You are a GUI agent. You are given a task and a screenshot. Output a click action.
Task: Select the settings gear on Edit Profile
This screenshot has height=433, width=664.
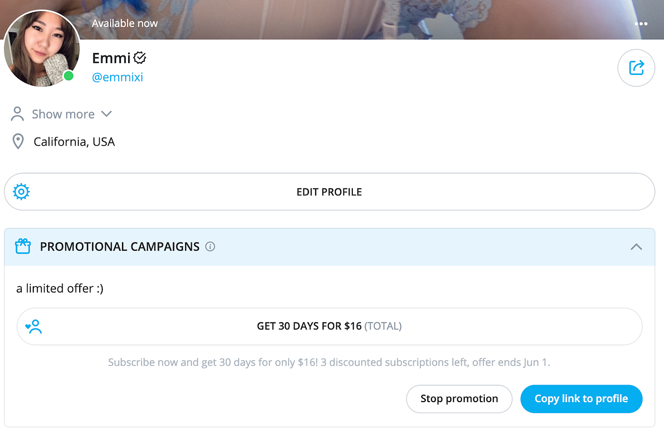point(21,192)
